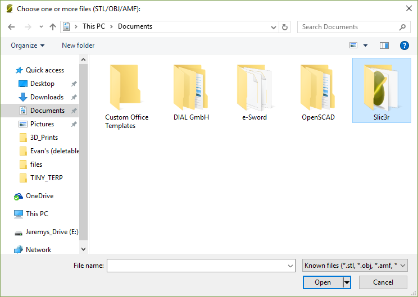Screen dimensions: 418x297
Task: Navigate to This PC in sidebar
Action: point(37,214)
